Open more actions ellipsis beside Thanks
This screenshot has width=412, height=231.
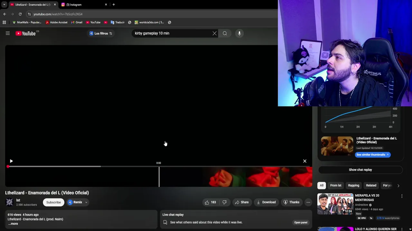(308, 202)
